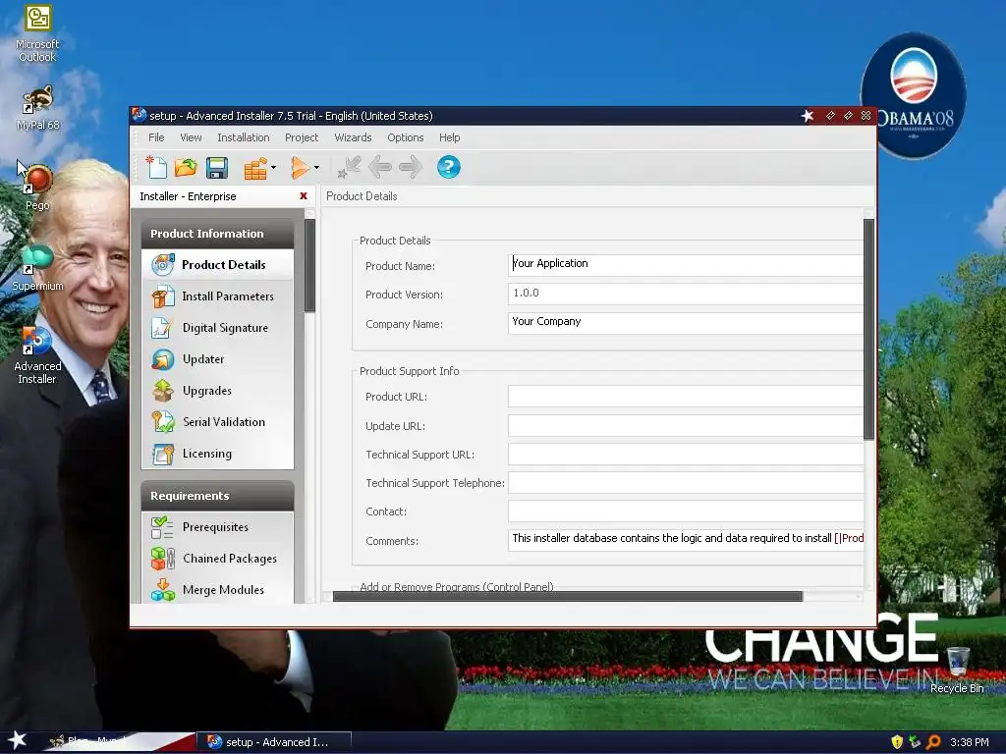Open the Help menu

[x=449, y=137]
